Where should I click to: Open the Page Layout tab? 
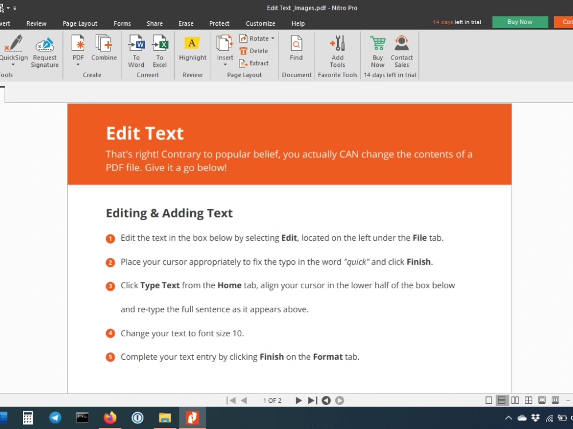coord(80,23)
